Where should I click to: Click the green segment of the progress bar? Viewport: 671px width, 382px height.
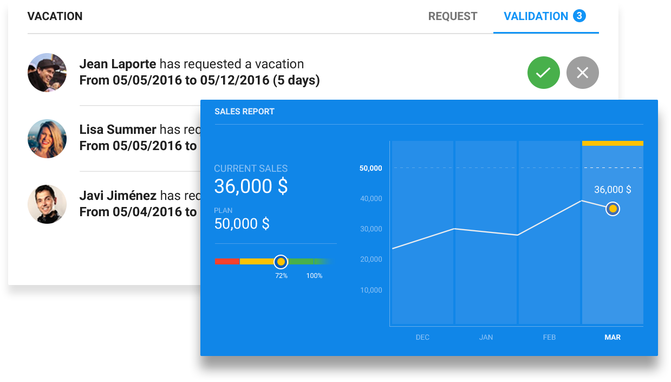click(310, 262)
